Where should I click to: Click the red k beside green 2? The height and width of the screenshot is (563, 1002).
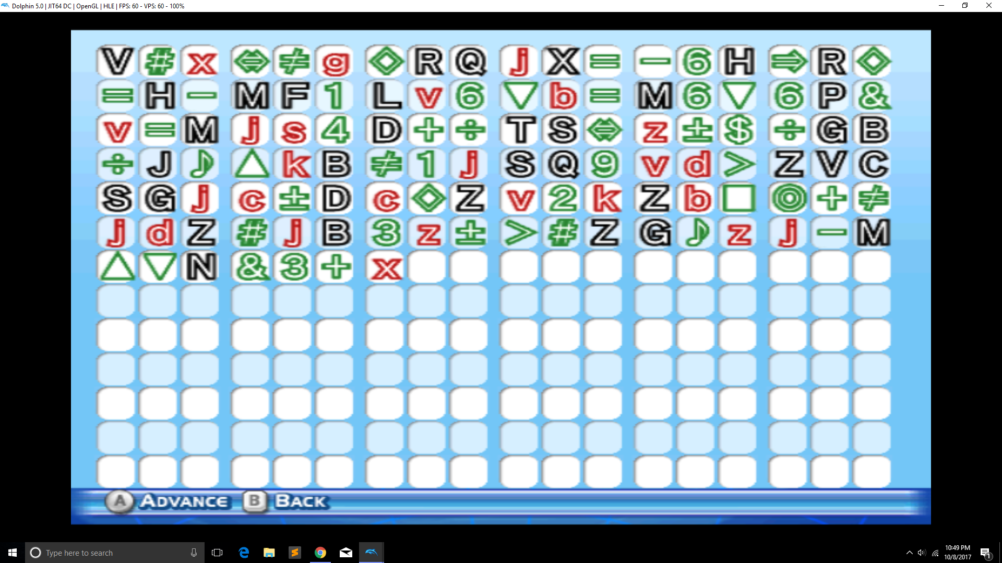tap(604, 199)
